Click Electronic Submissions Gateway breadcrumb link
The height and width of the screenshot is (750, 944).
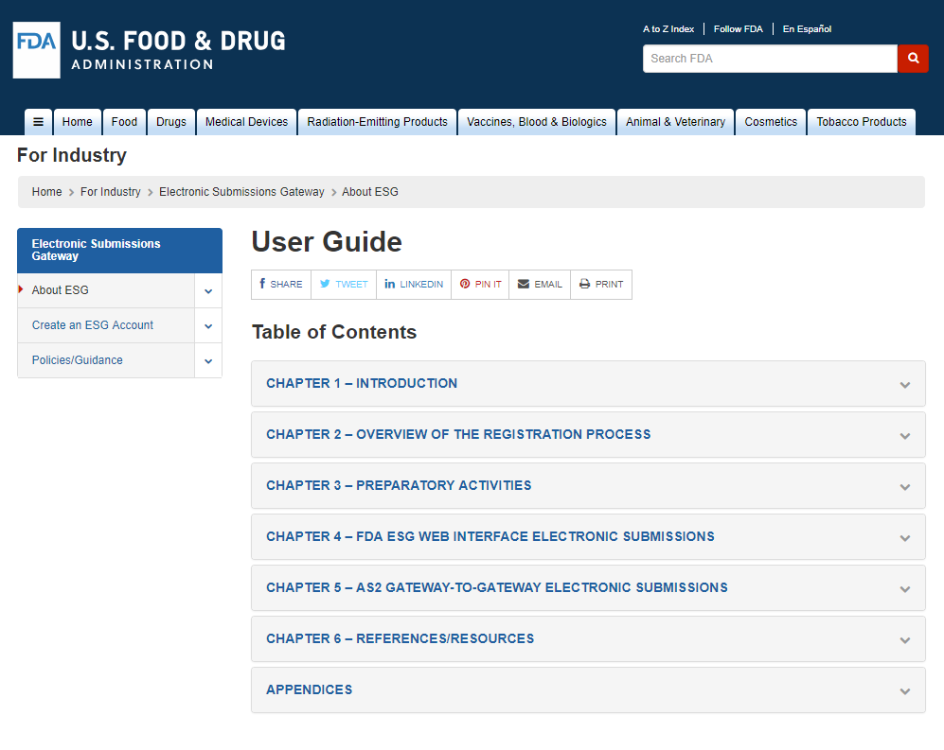pyautogui.click(x=241, y=192)
